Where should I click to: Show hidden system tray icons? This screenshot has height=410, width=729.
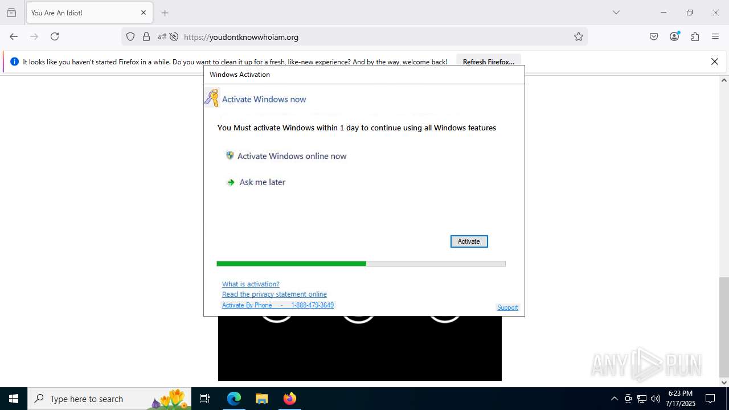click(614, 399)
